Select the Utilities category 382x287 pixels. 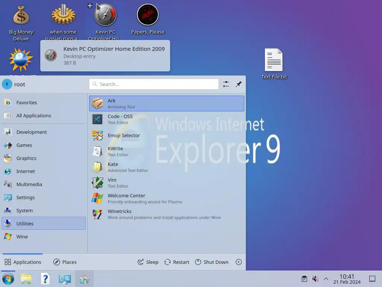pos(44,223)
